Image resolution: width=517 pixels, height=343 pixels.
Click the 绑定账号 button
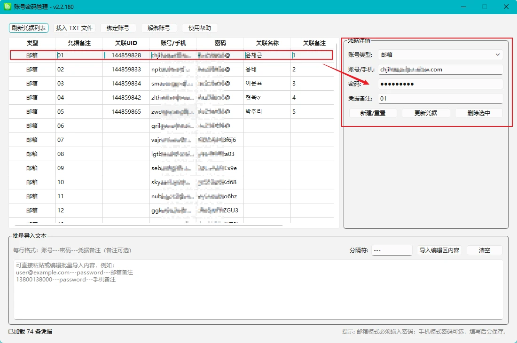tap(118, 28)
